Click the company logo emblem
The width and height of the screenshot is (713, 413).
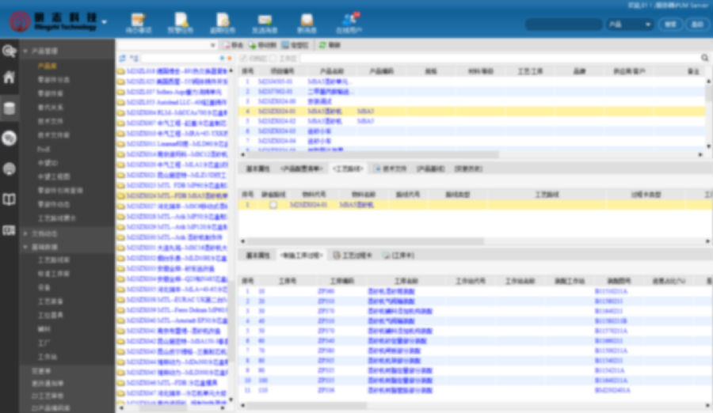[x=20, y=21]
